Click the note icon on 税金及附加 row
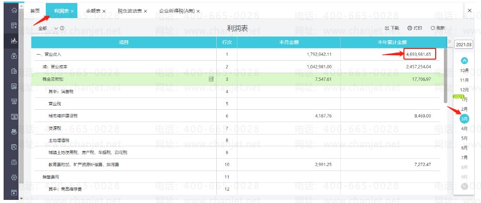 coord(211,79)
